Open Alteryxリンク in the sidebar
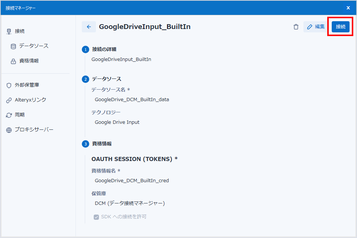357x238 pixels. pyautogui.click(x=30, y=100)
